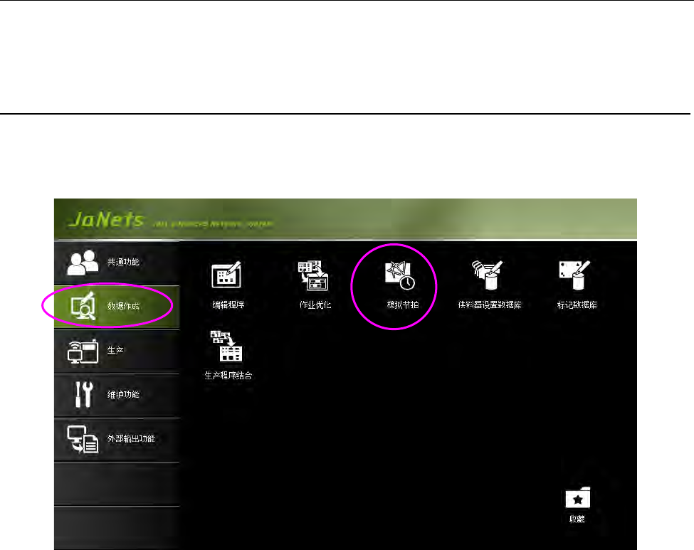The image size is (694, 550).
Task: Click the 收藏 label under star folder
Action: 577,519
